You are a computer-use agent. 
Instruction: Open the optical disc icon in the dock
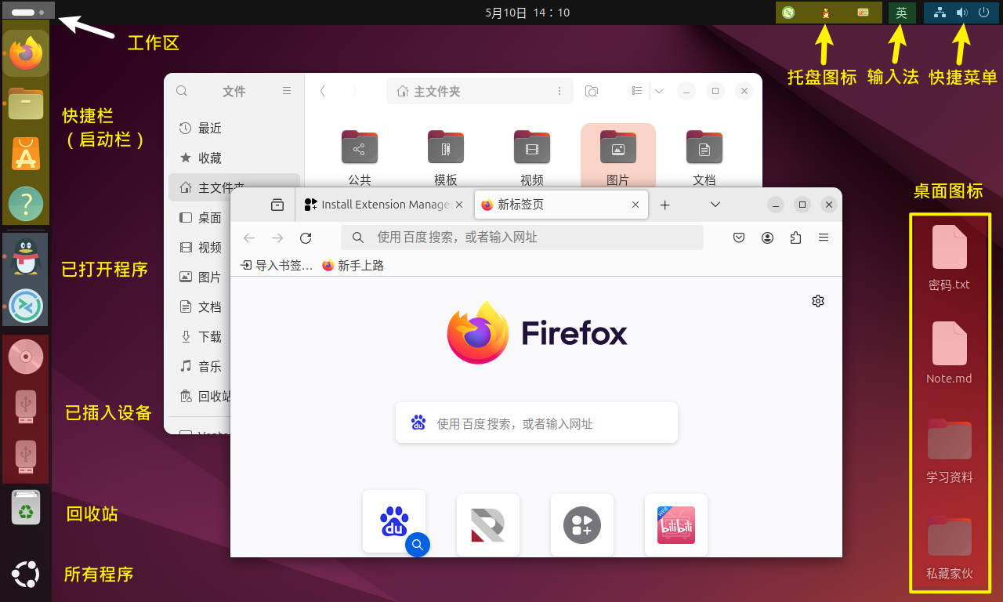click(x=26, y=357)
